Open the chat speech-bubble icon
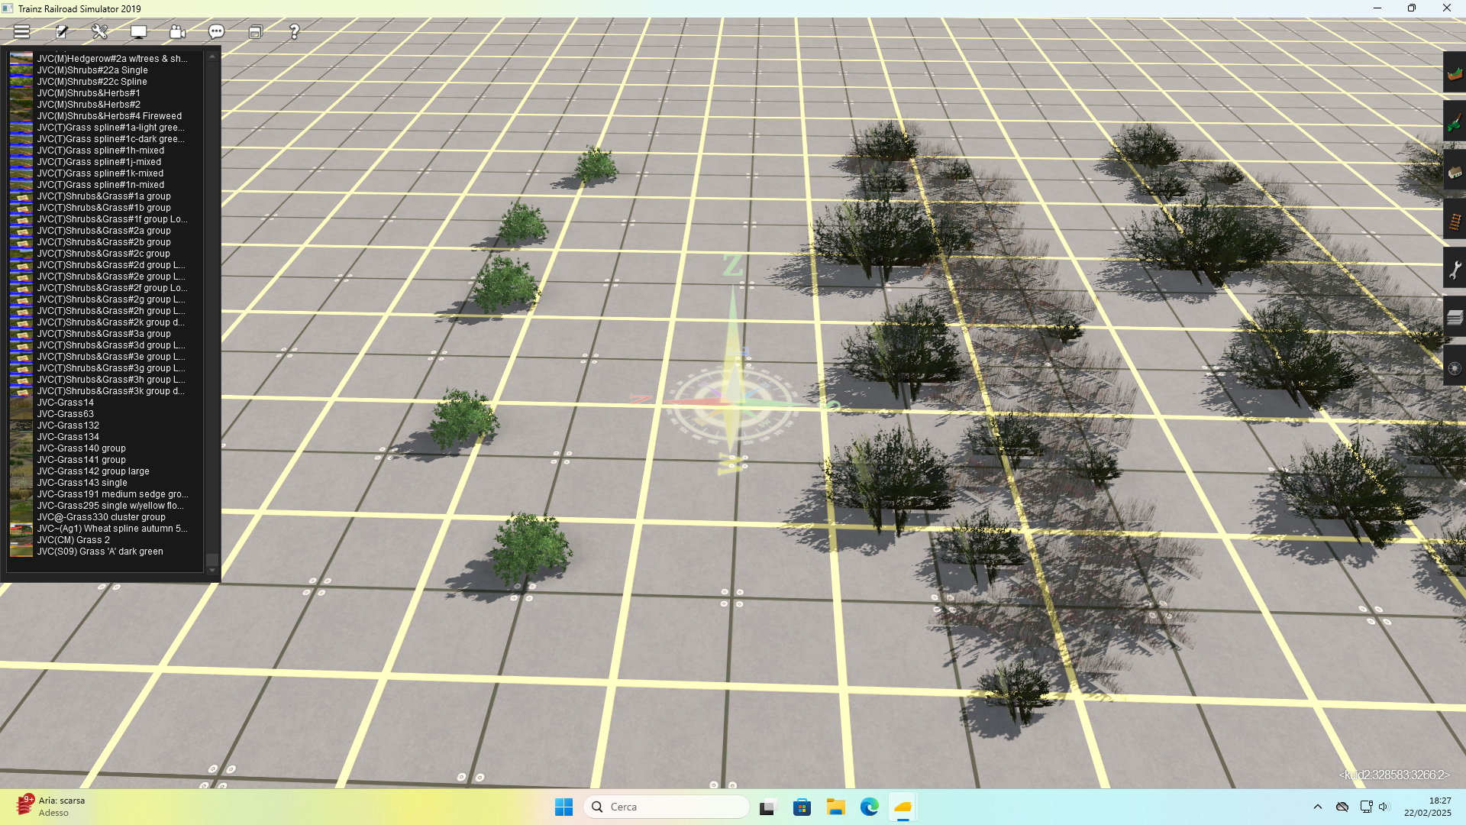Image resolution: width=1466 pixels, height=825 pixels. point(216,31)
